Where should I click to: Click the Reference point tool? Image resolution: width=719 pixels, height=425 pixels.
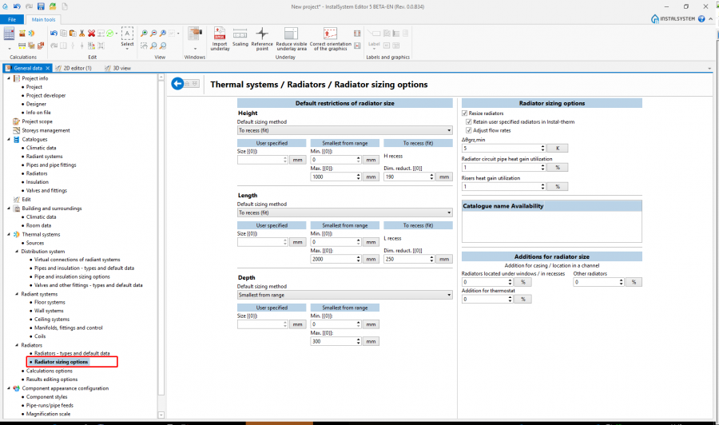click(x=262, y=34)
